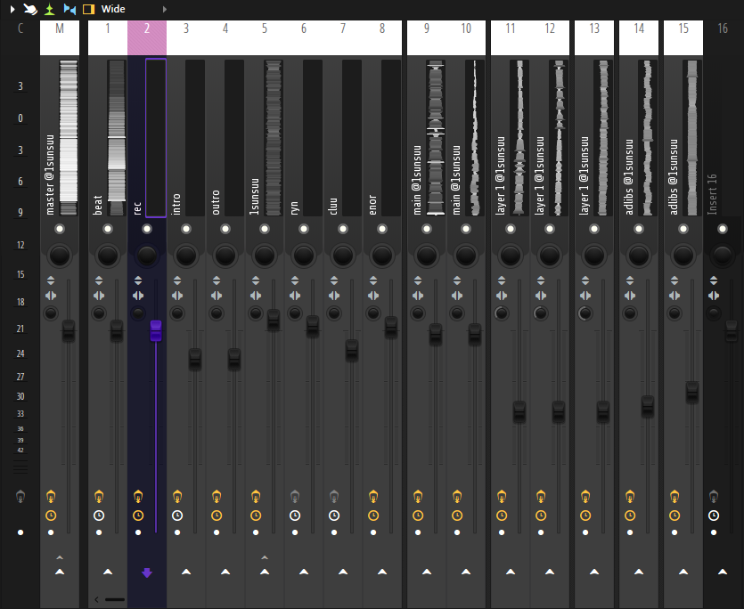Open the Wide layout dropdown

113,9
